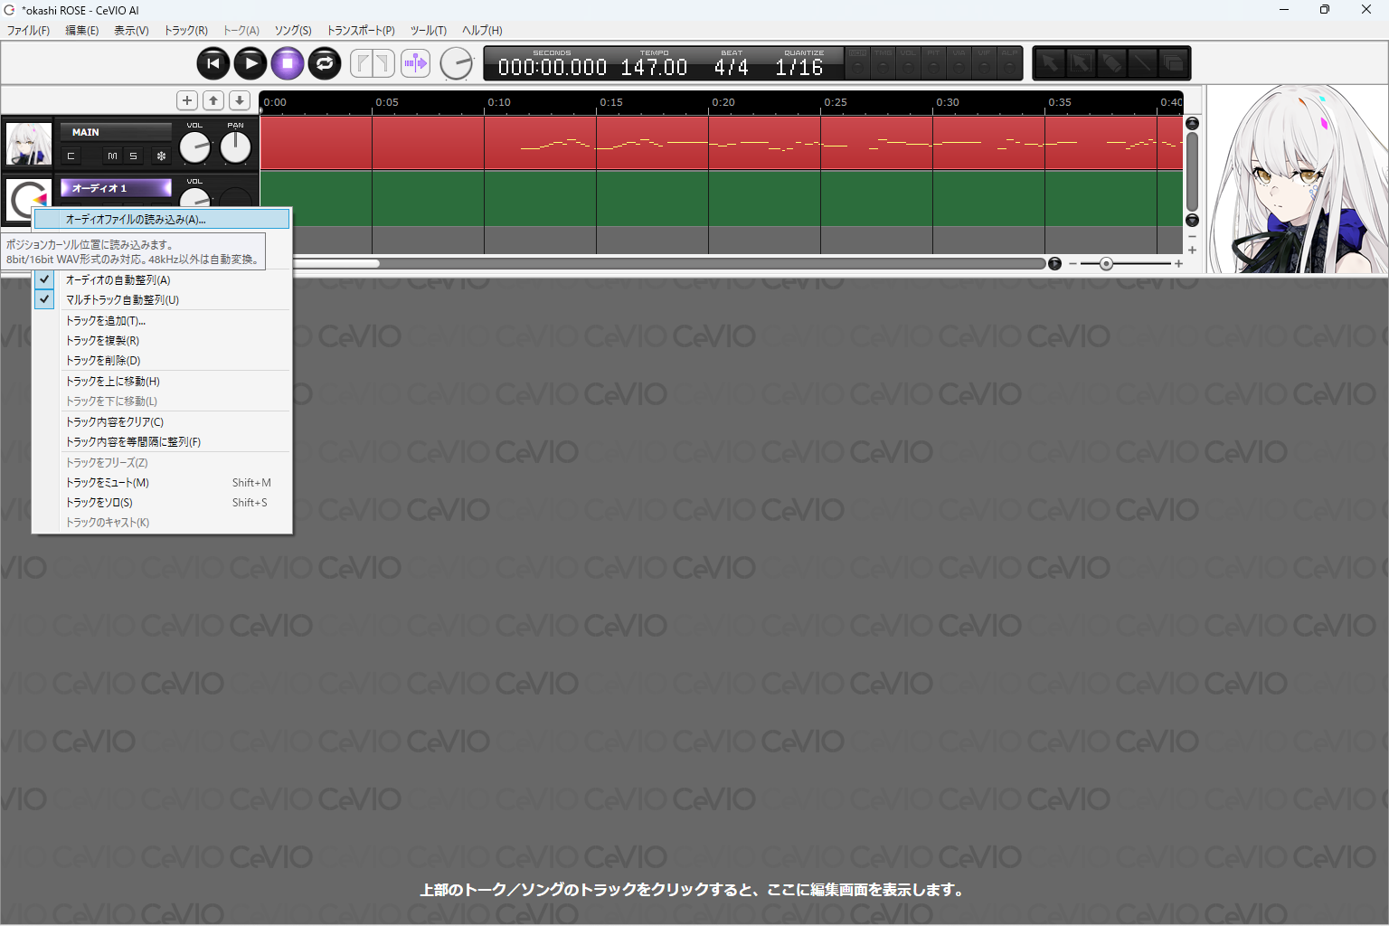The height and width of the screenshot is (926, 1389).
Task: Open the ソング(S) menu
Action: coord(293,31)
